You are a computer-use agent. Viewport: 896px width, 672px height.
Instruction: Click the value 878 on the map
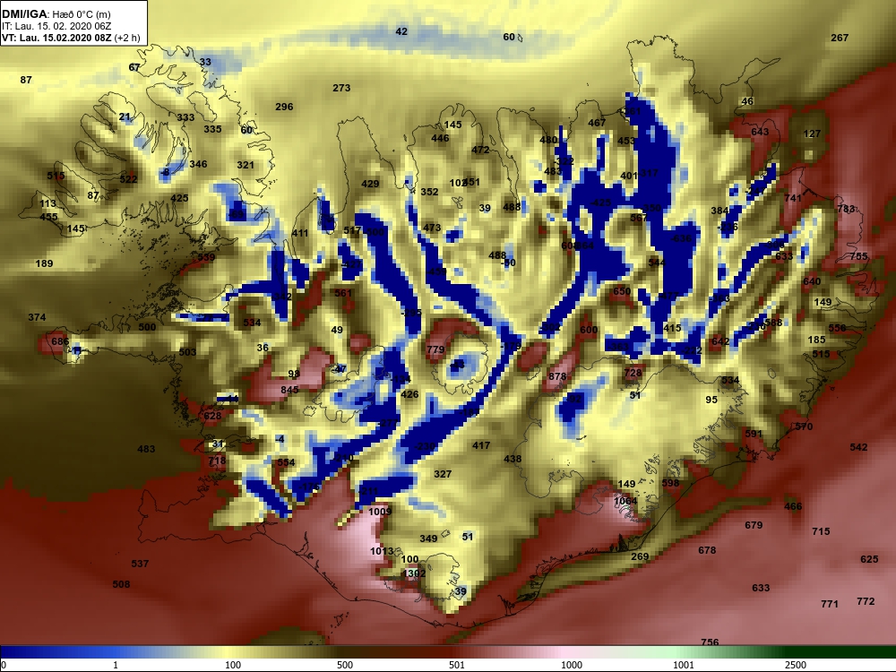coord(557,376)
